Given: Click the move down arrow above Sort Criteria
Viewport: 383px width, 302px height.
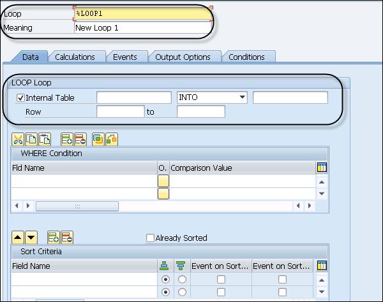Looking at the screenshot, I should (x=31, y=238).
